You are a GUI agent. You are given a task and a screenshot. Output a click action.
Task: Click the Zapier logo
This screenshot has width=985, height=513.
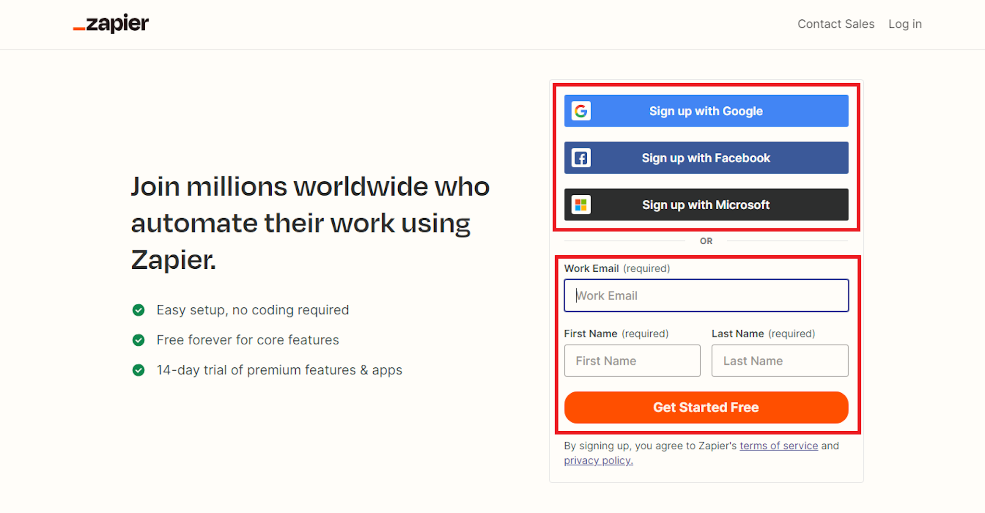pos(111,23)
